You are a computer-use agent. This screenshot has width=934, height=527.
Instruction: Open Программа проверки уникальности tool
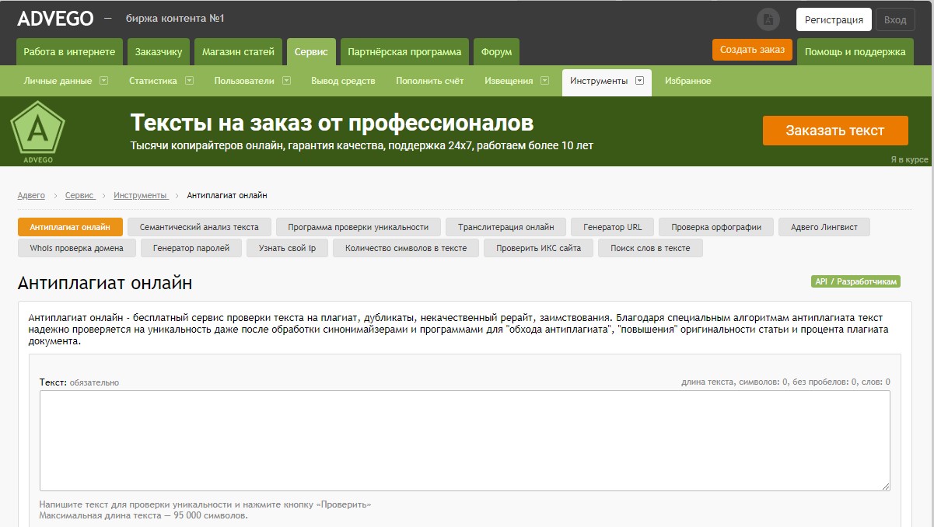point(359,227)
